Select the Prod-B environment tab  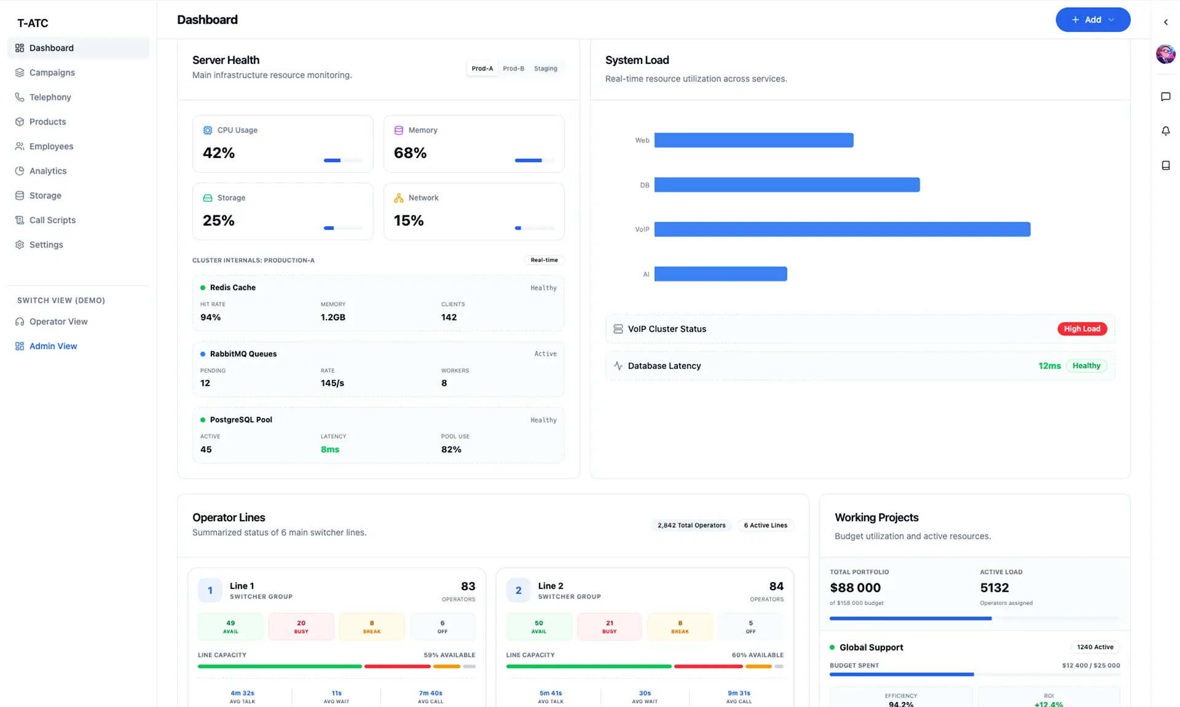pos(513,68)
